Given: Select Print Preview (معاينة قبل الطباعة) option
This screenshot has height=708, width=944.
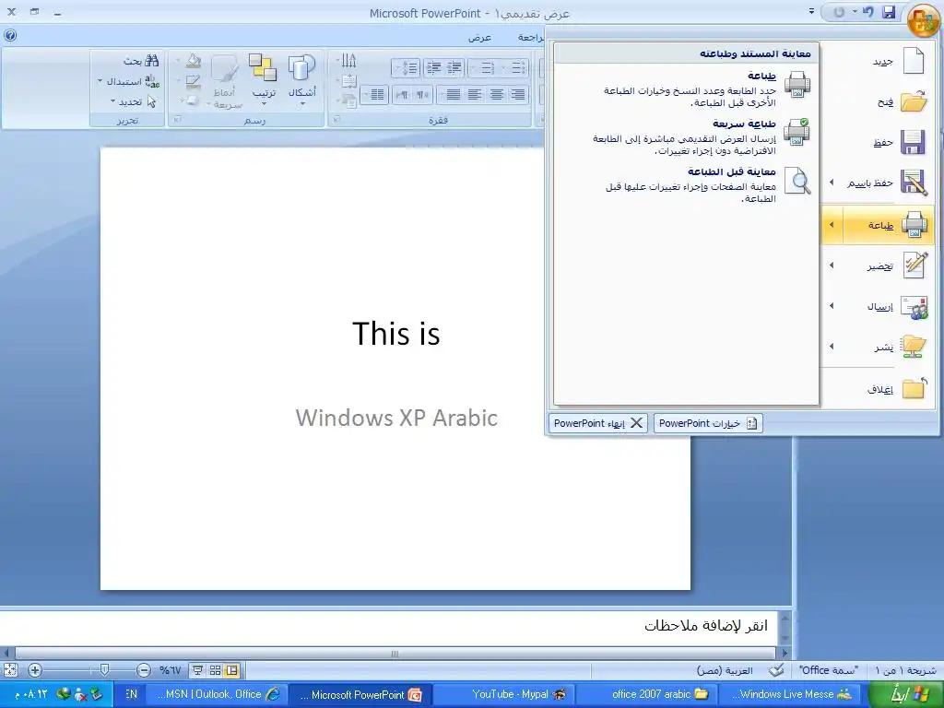Looking at the screenshot, I should [x=686, y=184].
